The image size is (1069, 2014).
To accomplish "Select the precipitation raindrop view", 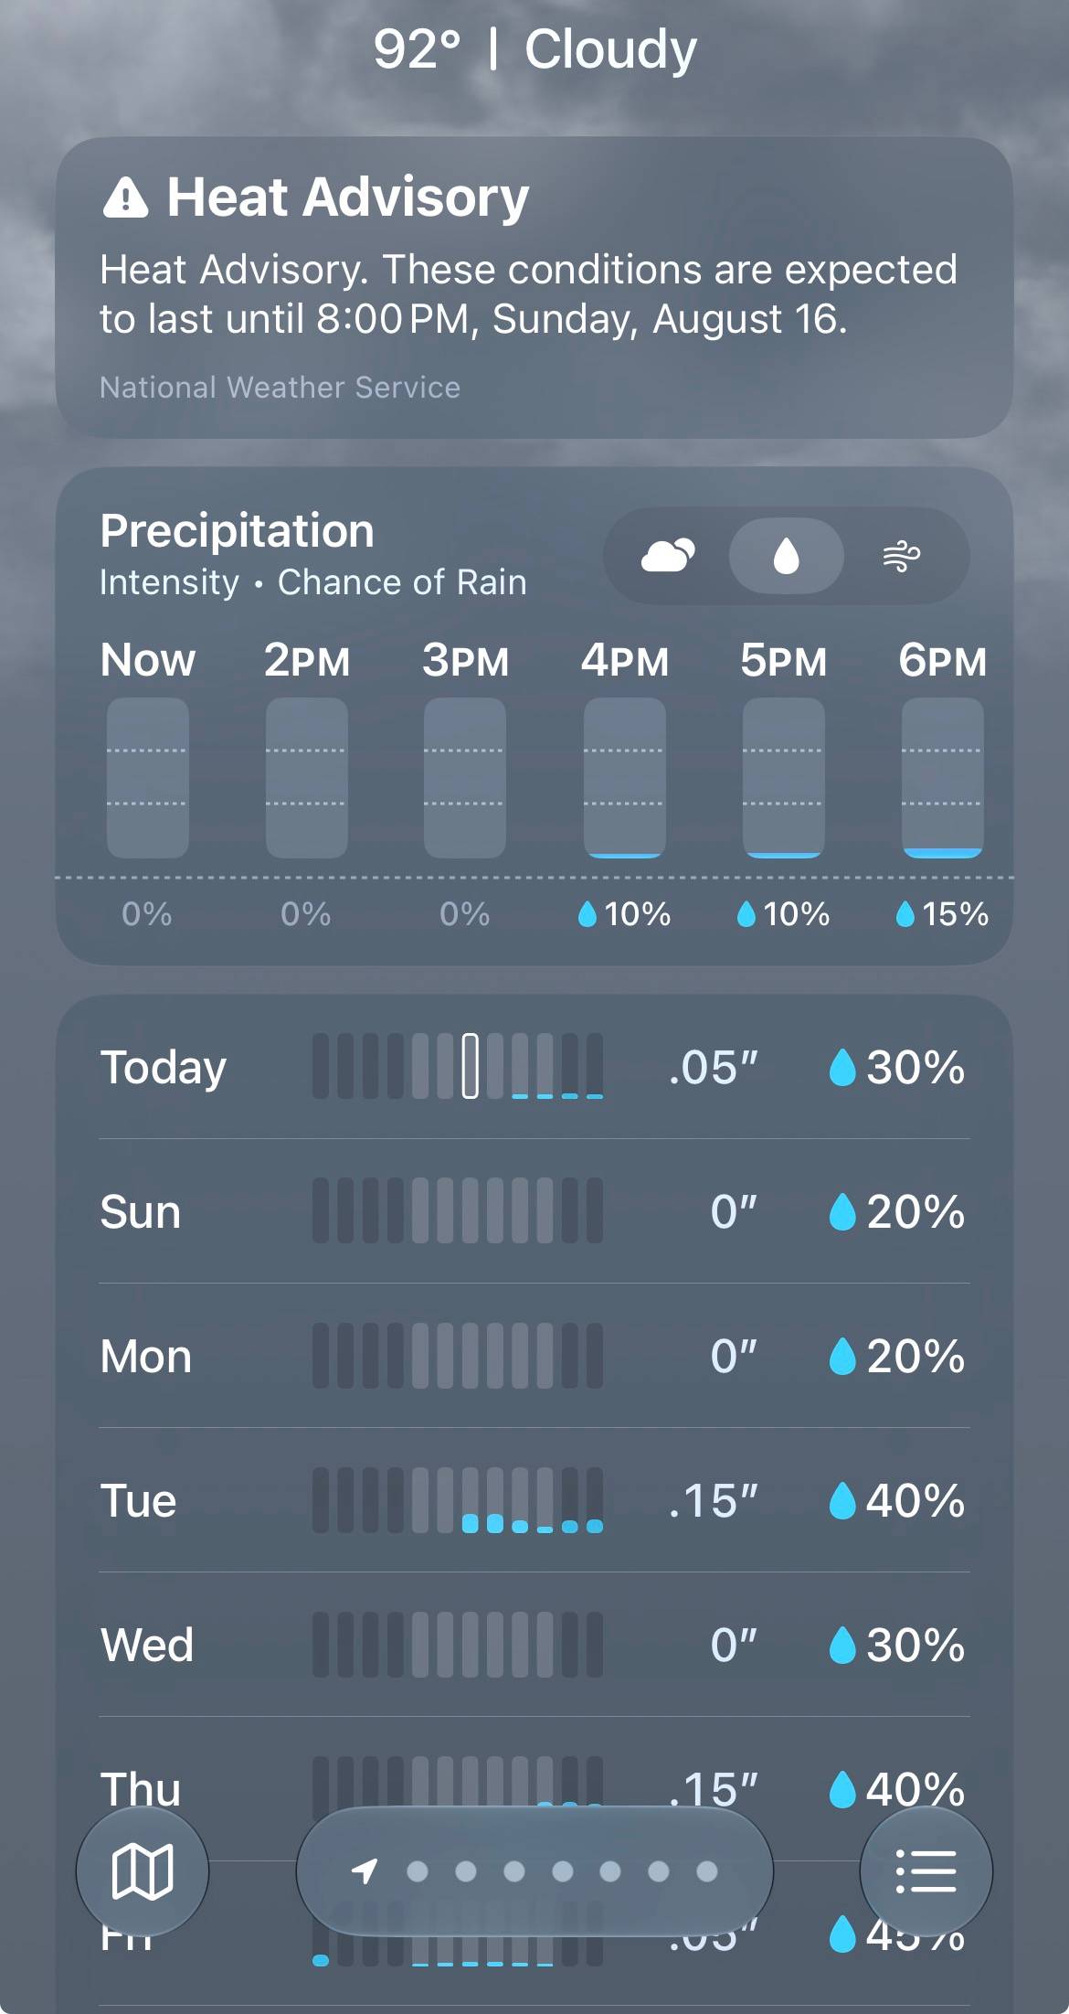I will pos(786,555).
